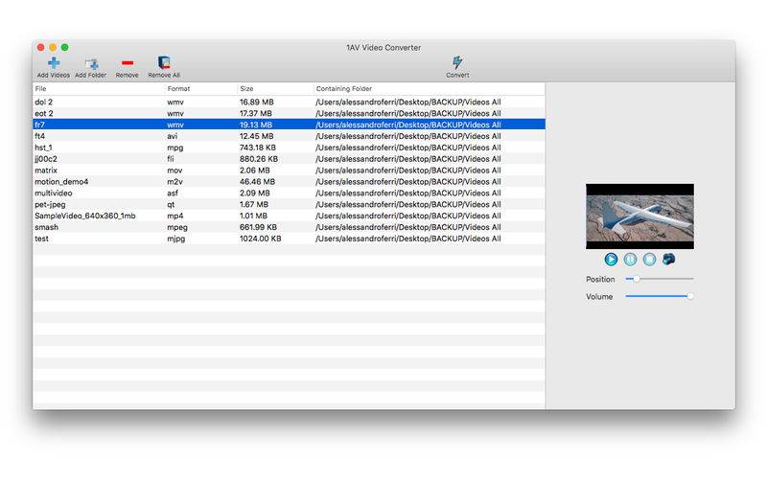Select the eot 2 file row

[290, 113]
